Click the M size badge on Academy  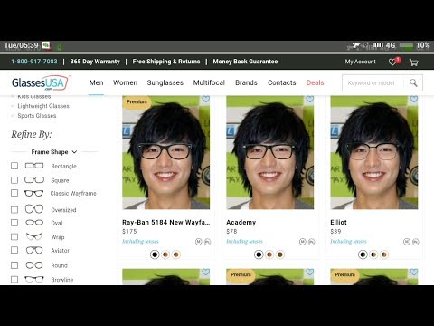302,242
